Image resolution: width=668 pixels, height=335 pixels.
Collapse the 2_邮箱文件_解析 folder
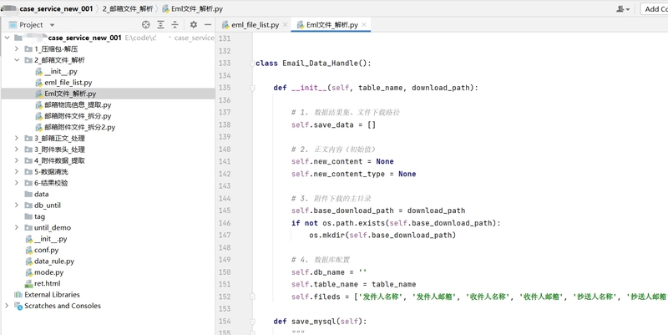[x=16, y=59]
